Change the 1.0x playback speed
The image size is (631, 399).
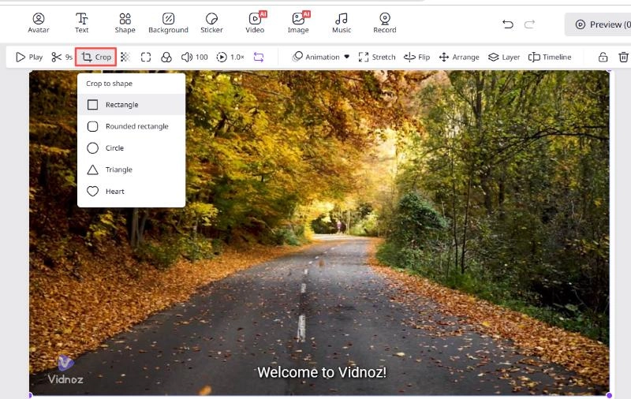click(x=230, y=57)
